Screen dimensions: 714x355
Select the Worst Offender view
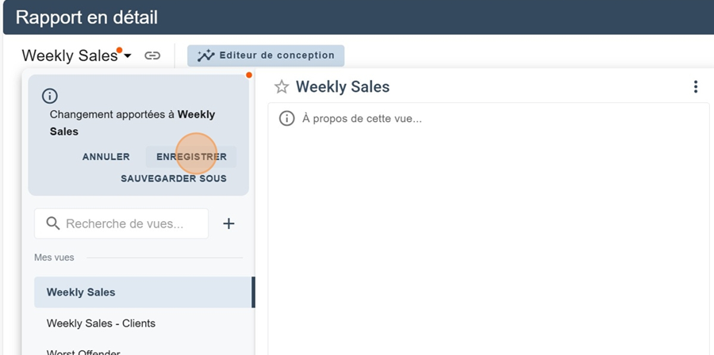(83, 351)
